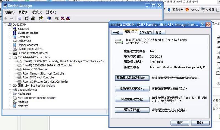Expand the Monitors tree node
The image size is (220, 130).
coord(10,106)
